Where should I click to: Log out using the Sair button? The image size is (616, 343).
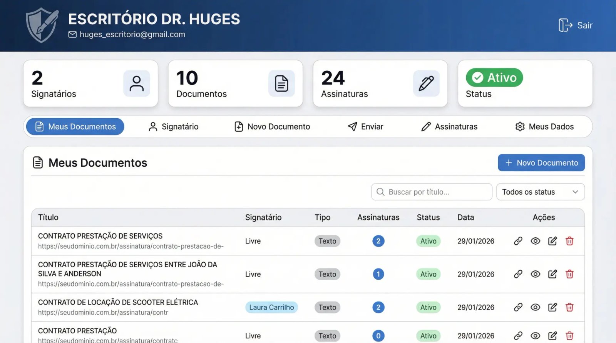(576, 25)
